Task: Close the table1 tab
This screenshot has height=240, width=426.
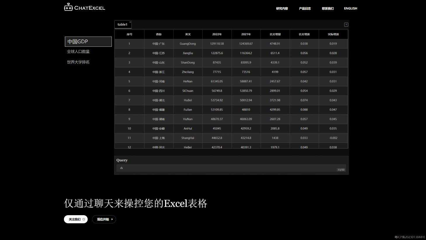Action: coord(130,22)
